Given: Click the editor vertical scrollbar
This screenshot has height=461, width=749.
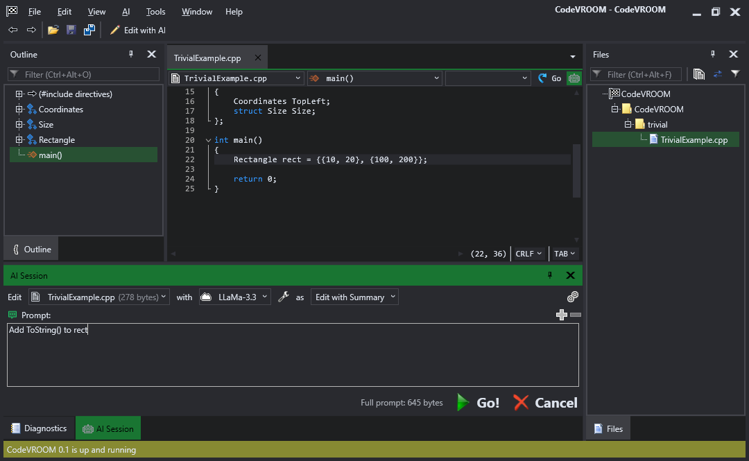Looking at the screenshot, I should tap(576, 171).
